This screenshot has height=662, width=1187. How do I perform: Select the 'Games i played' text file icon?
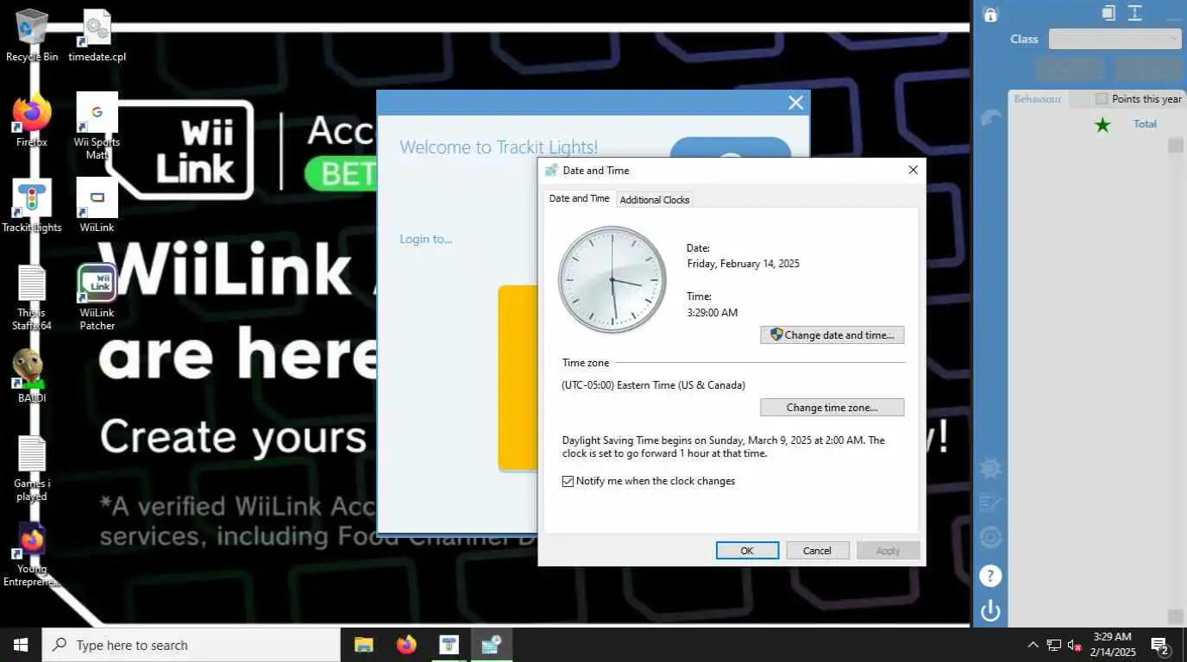click(32, 468)
